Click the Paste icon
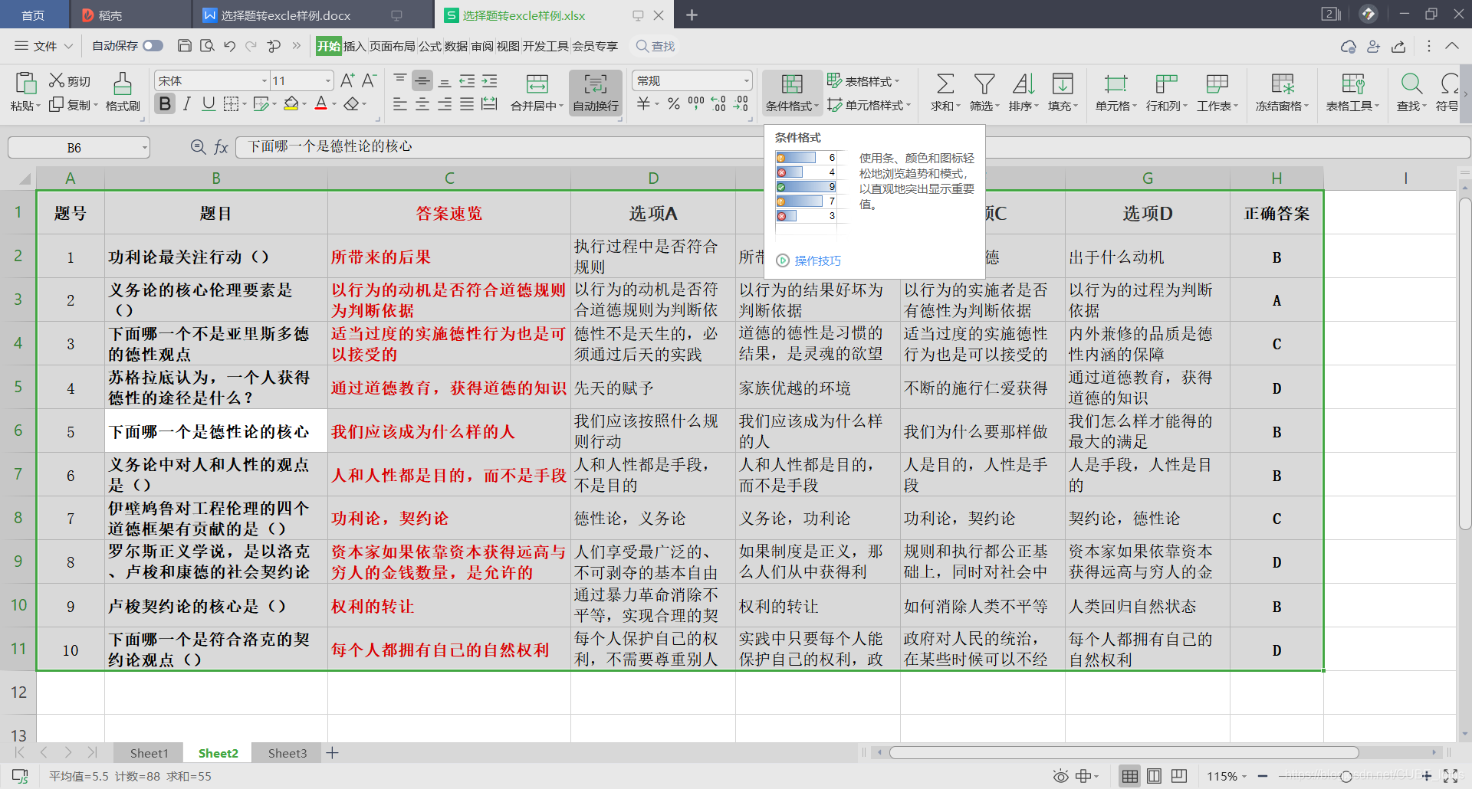The image size is (1472, 789). 25,83
